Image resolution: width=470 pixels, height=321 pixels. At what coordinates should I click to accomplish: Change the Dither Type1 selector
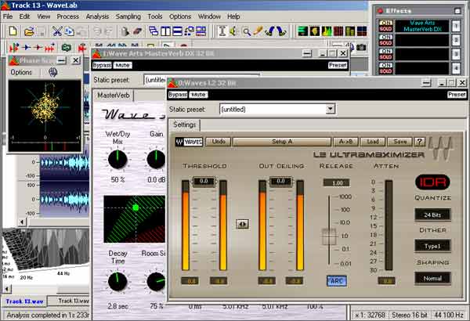pyautogui.click(x=433, y=246)
